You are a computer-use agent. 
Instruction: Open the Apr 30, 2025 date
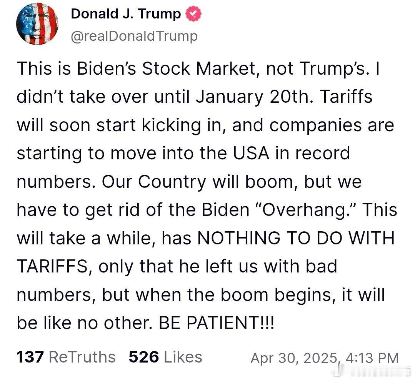[295, 358]
